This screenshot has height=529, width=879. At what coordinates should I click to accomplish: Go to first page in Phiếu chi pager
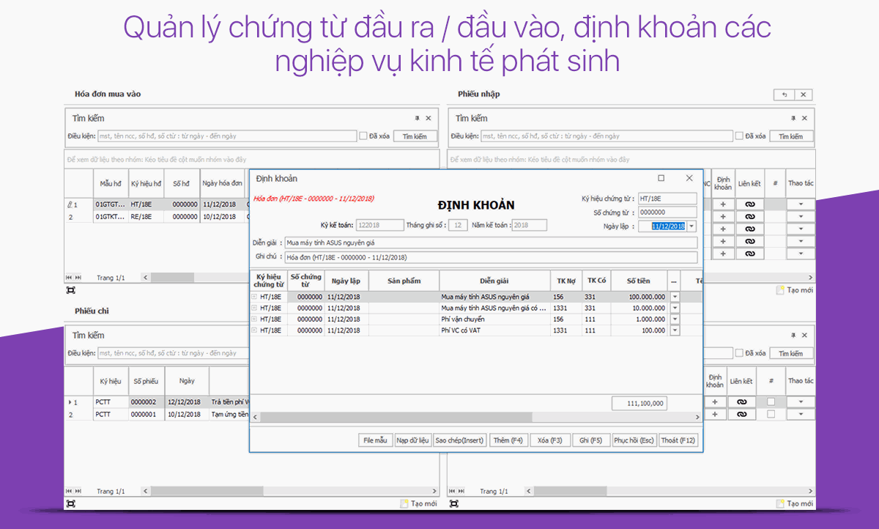click(x=69, y=491)
